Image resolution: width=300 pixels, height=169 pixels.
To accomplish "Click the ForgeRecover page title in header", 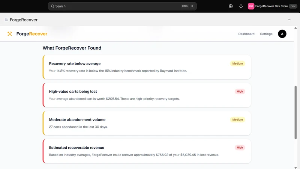I will click(24, 20).
